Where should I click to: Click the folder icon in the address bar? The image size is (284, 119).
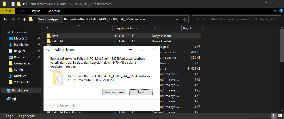(31, 19)
